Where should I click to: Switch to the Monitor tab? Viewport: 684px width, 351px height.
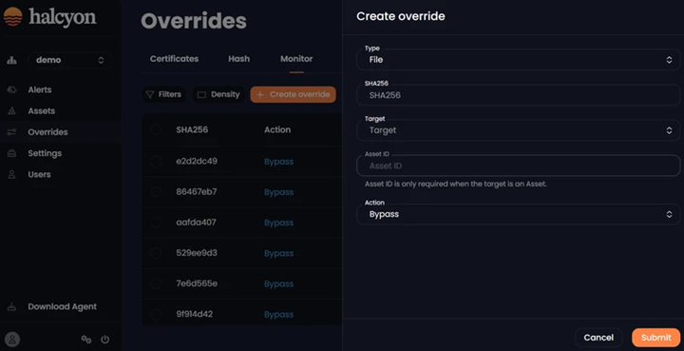pos(296,59)
